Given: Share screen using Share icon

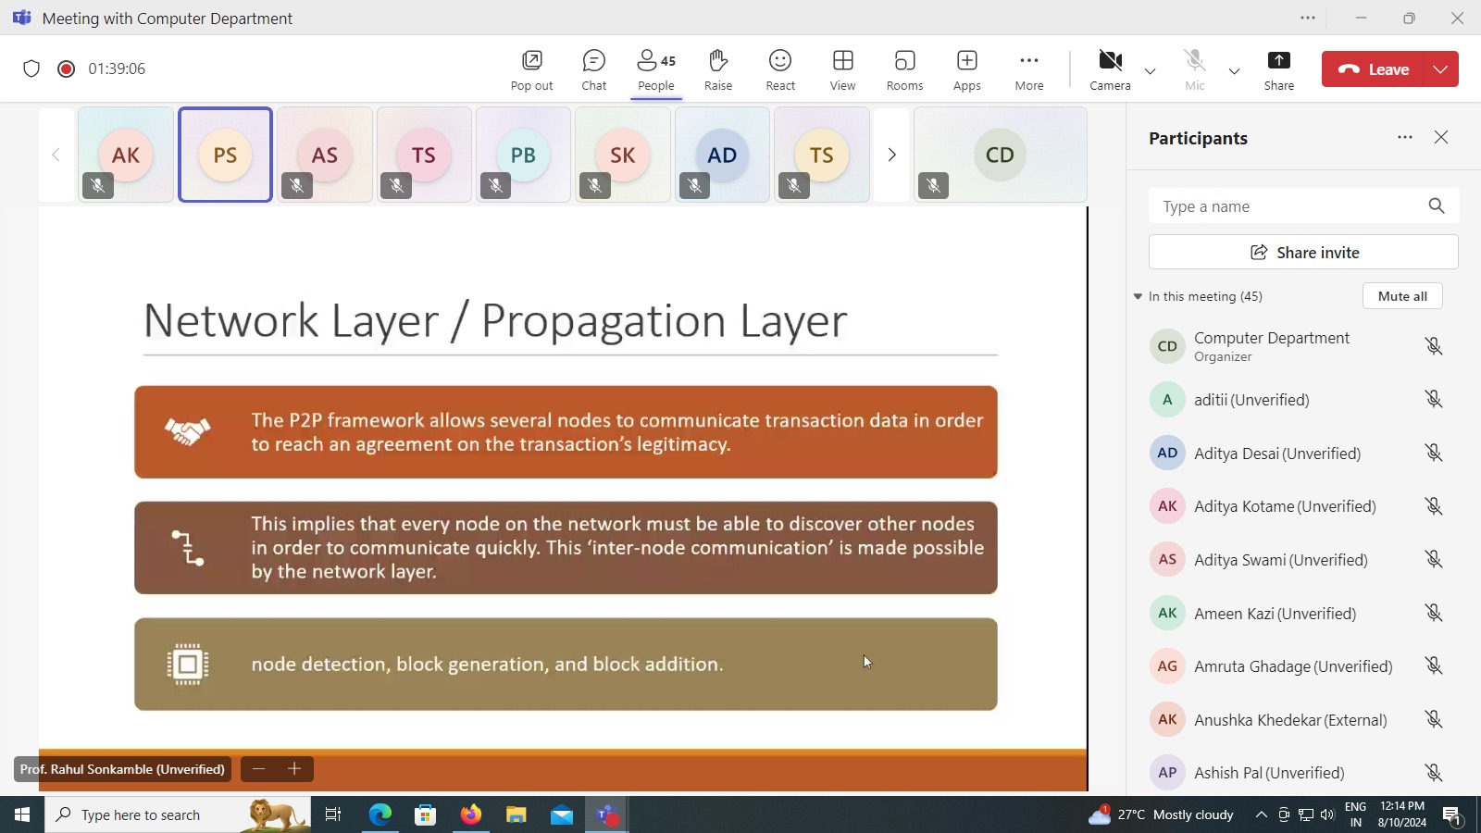Looking at the screenshot, I should tap(1278, 70).
